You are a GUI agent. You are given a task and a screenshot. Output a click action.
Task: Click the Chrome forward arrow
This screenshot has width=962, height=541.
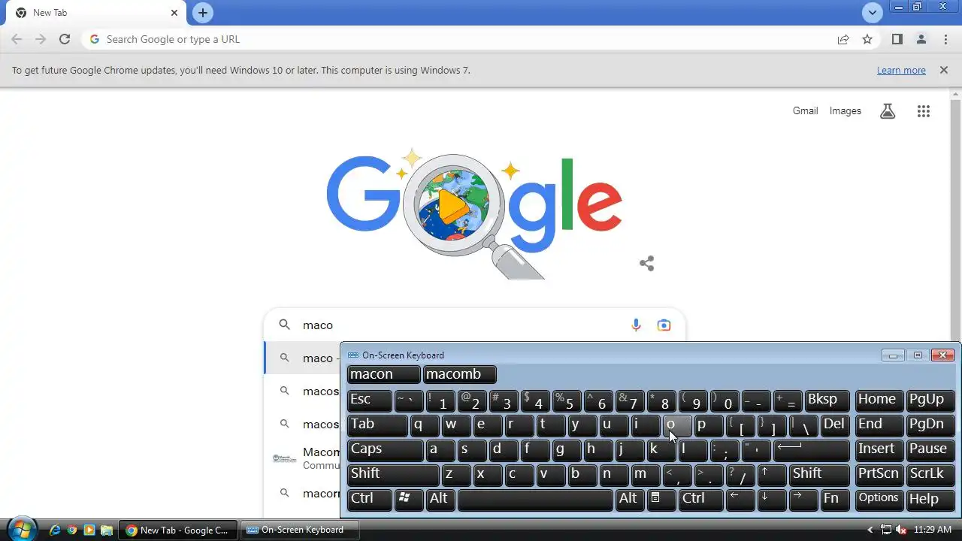coord(41,39)
